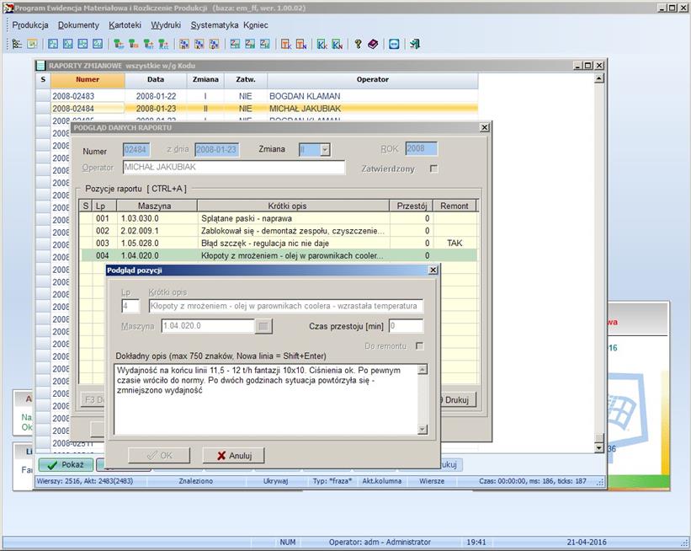Toggle the Zatwierdzony checkbox

tap(433, 169)
